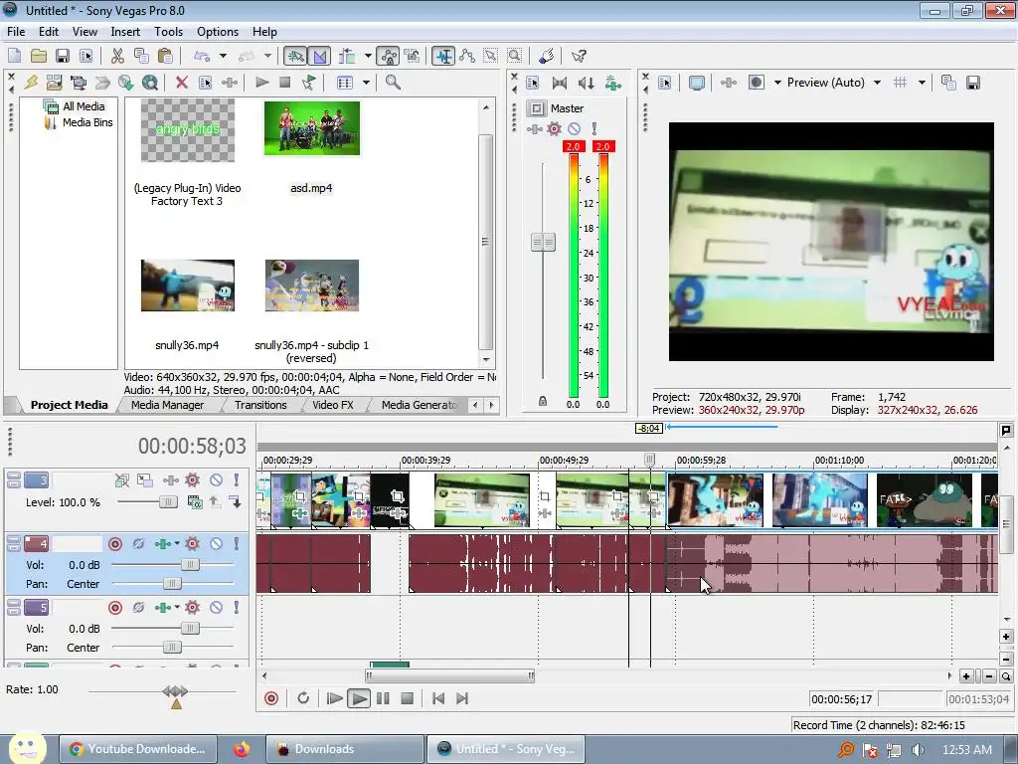Click the What's This help icon

[x=579, y=56]
